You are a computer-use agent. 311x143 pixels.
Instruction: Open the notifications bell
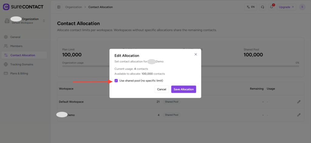(272, 7)
